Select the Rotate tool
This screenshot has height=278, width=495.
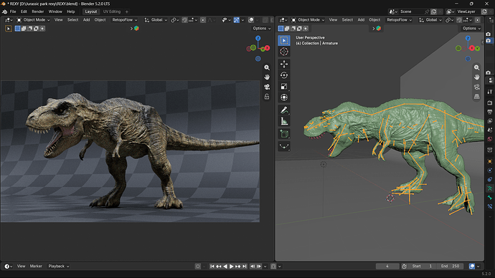point(284,75)
